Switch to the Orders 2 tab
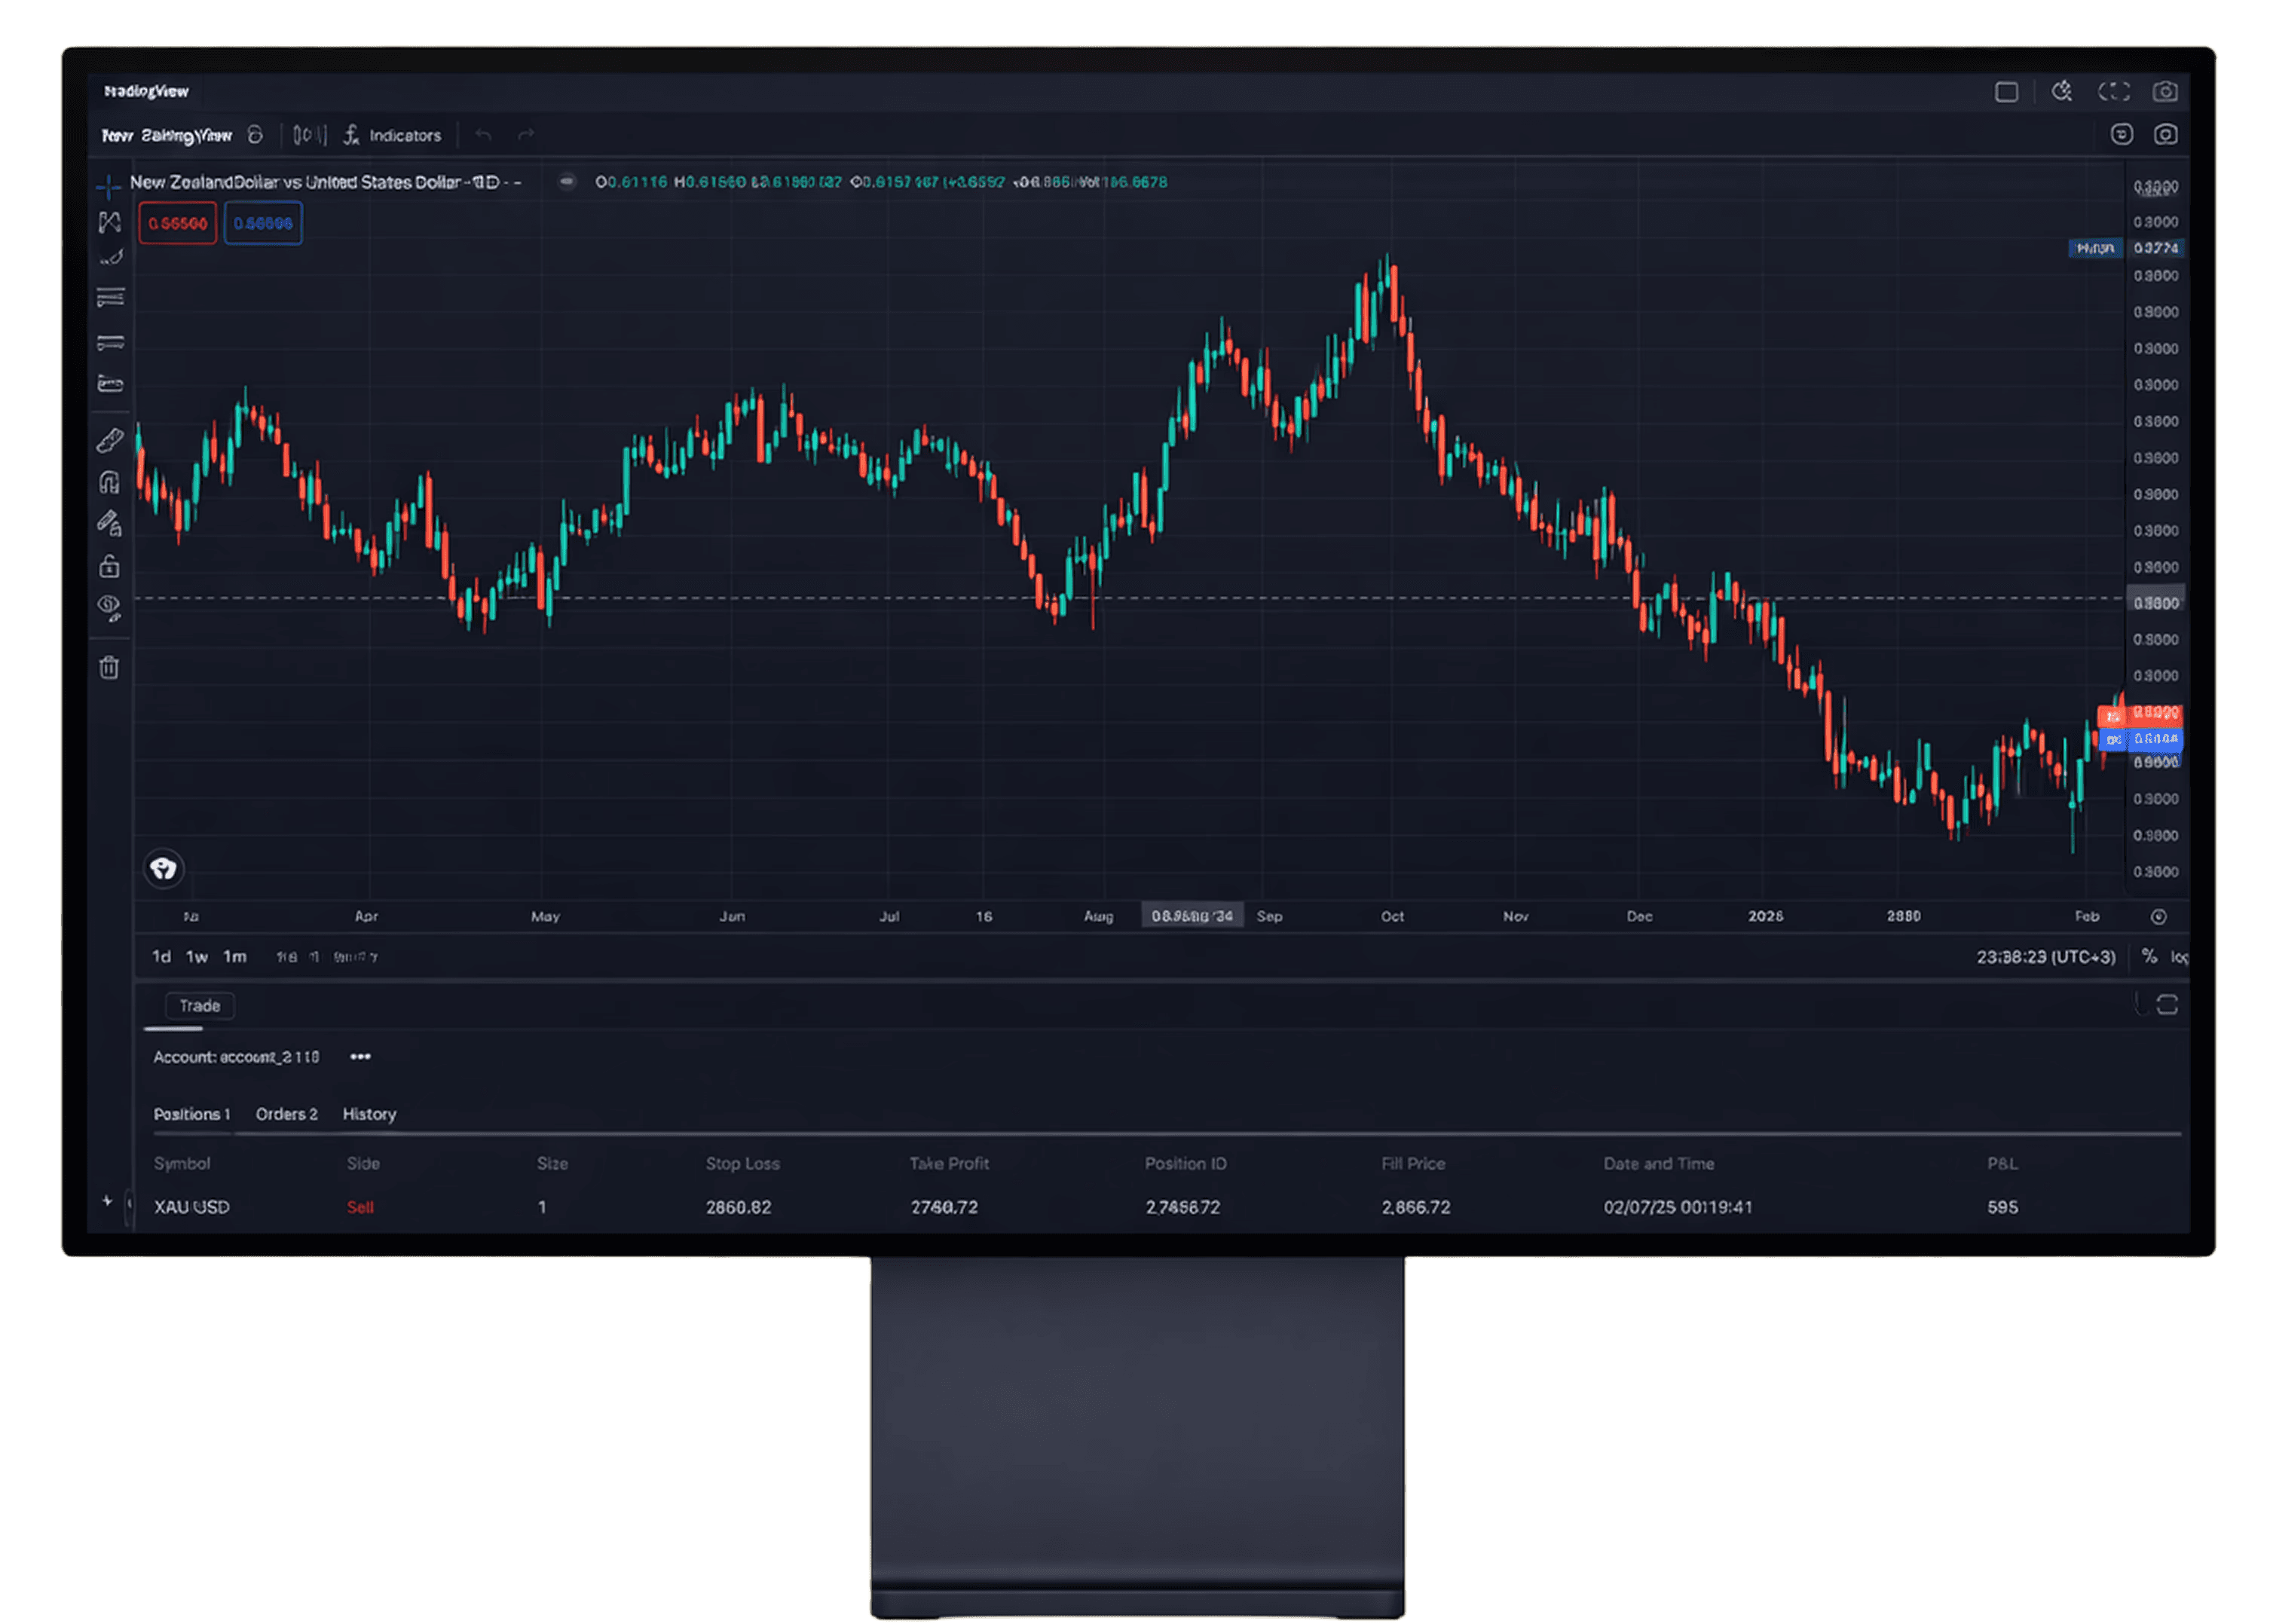This screenshot has width=2270, height=1624. (286, 1114)
